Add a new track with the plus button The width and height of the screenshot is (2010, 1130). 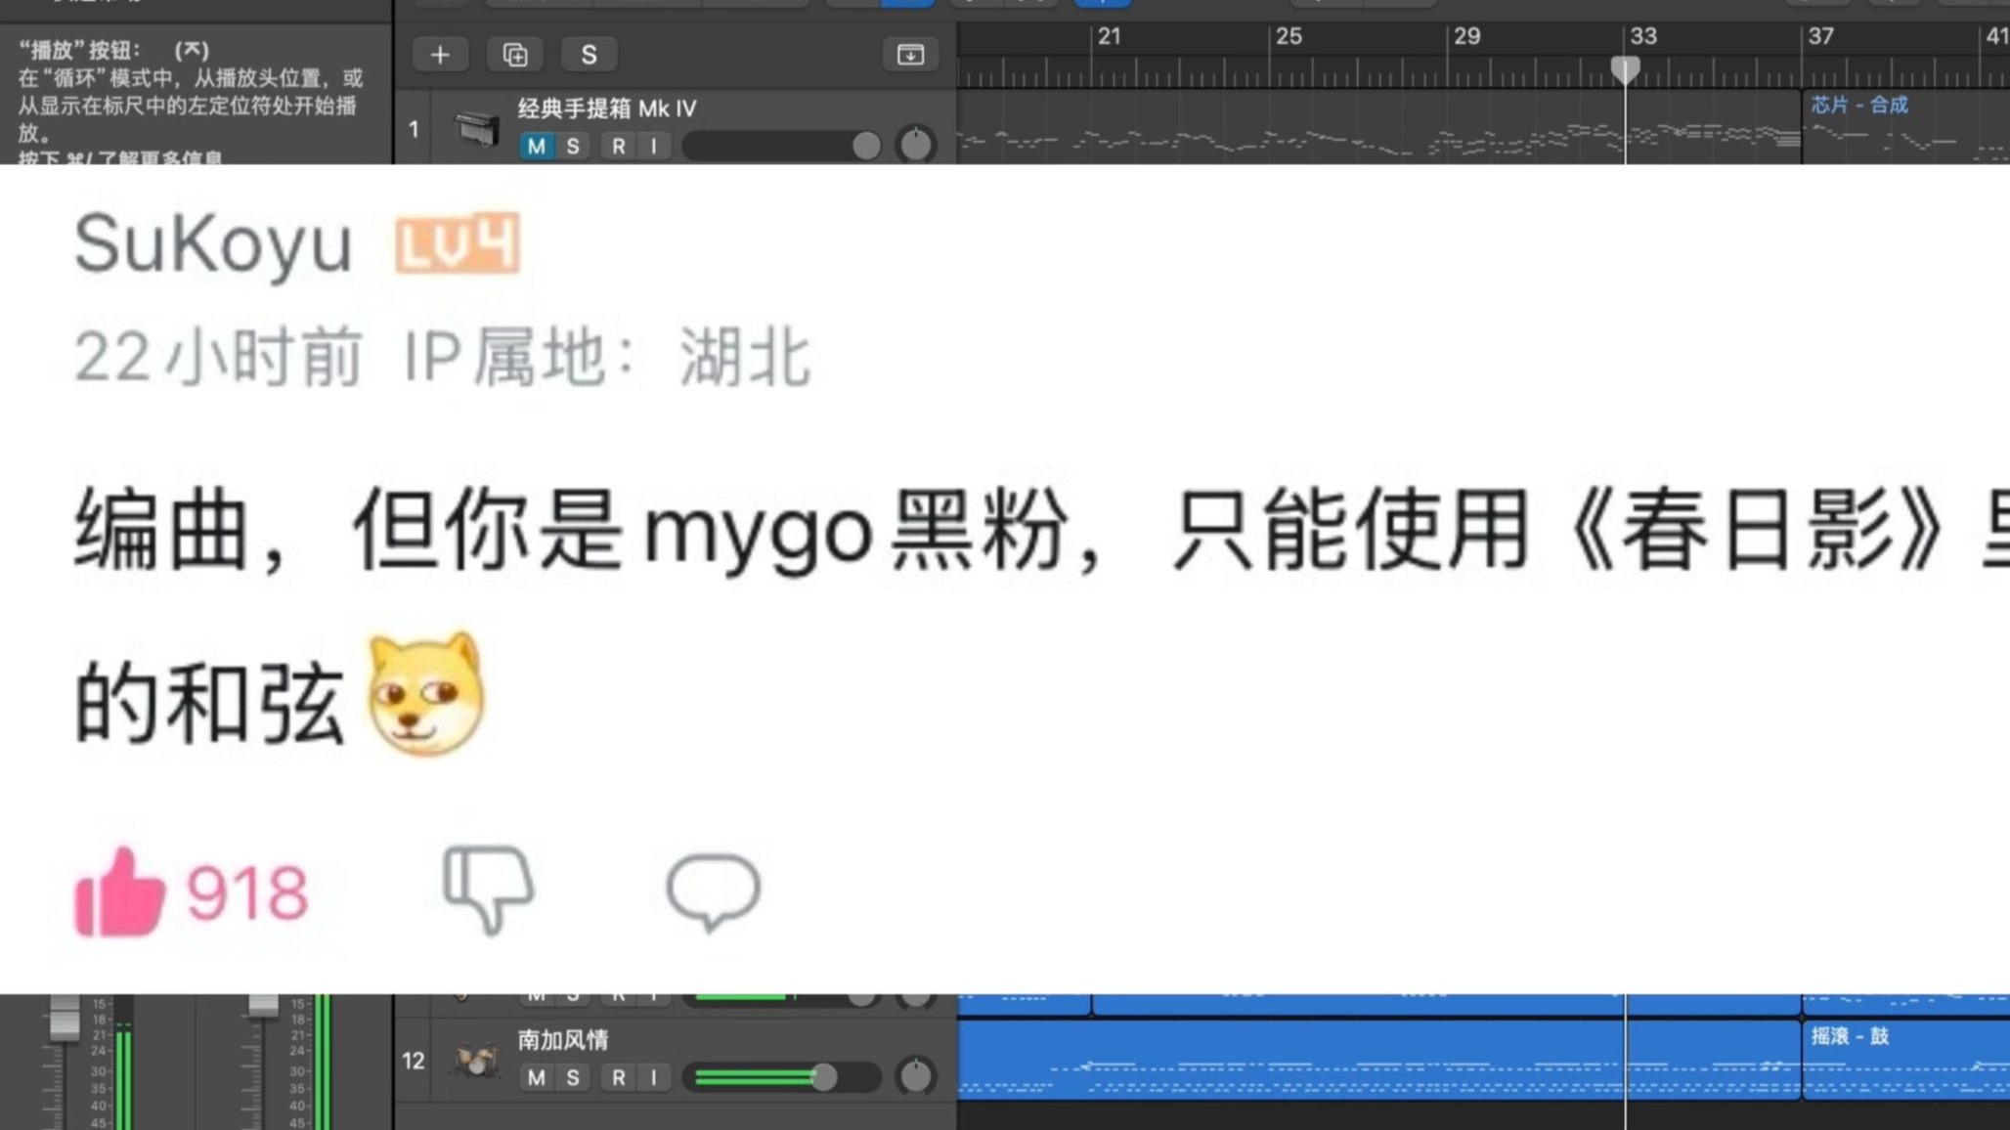(440, 55)
